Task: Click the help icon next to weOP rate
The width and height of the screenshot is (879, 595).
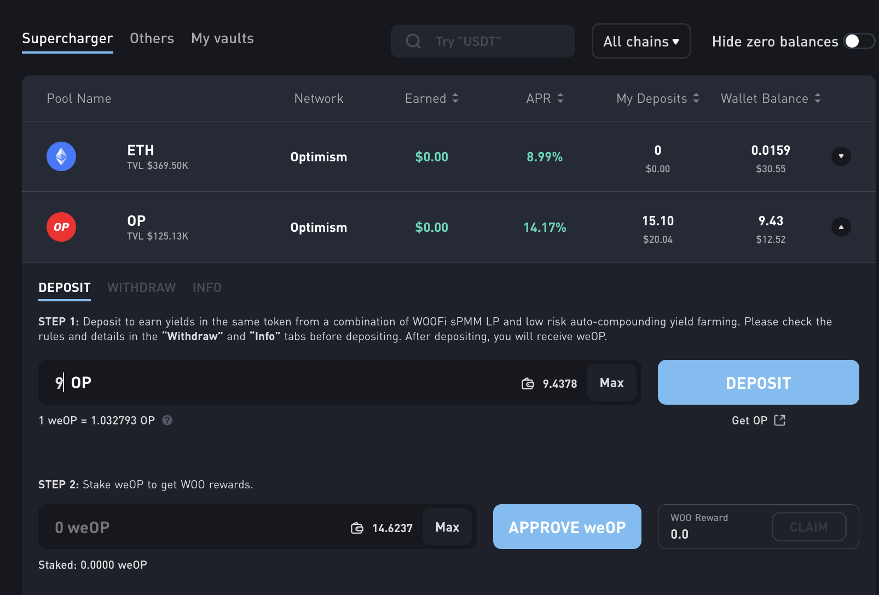Action: pyautogui.click(x=167, y=420)
